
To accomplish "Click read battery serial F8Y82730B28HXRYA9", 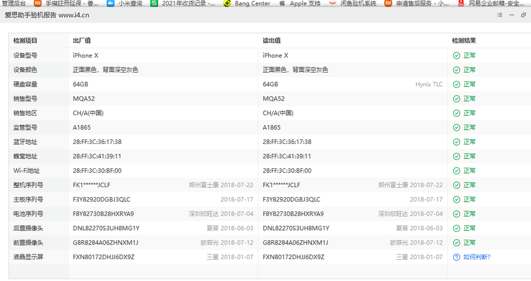I will 293,214.
